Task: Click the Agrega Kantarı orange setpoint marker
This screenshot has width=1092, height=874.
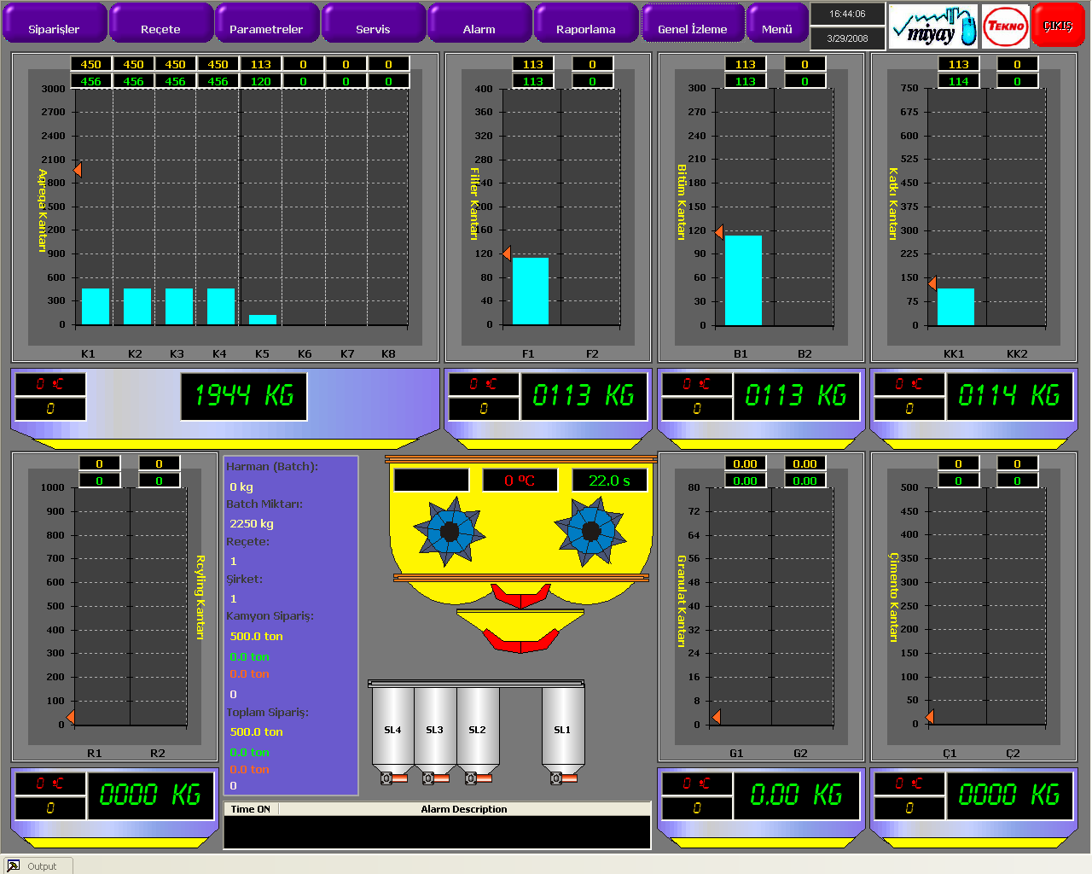Action: tap(78, 170)
